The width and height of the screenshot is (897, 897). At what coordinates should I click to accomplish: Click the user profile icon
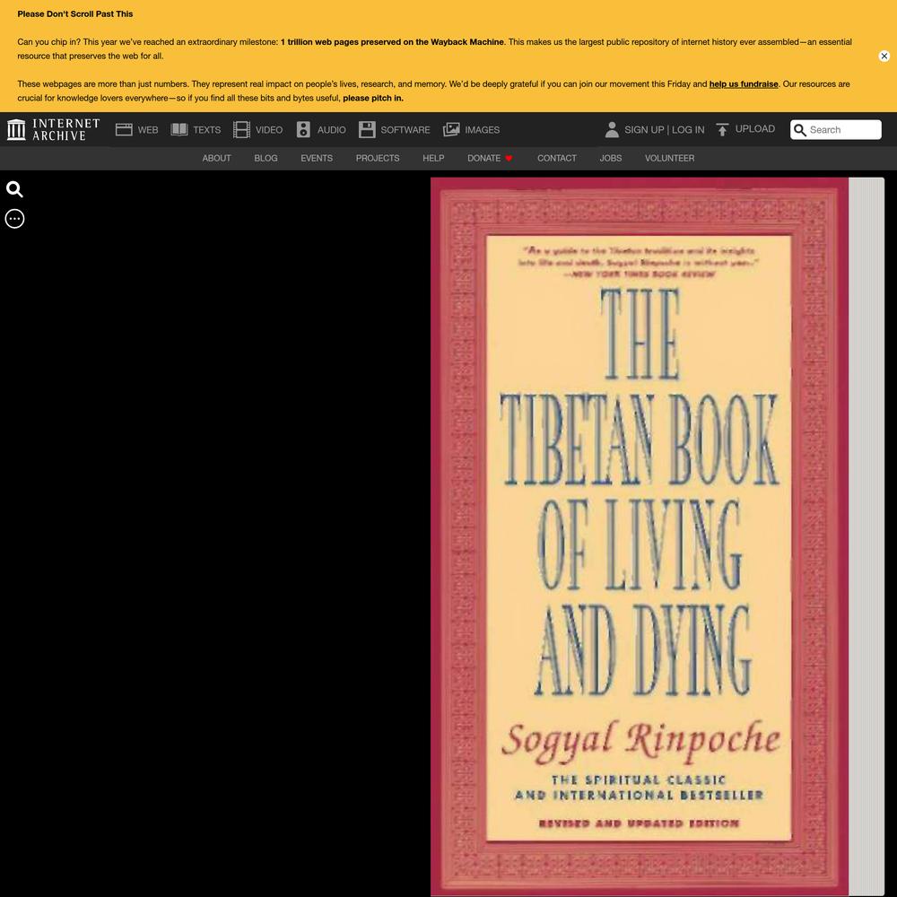[x=612, y=130]
